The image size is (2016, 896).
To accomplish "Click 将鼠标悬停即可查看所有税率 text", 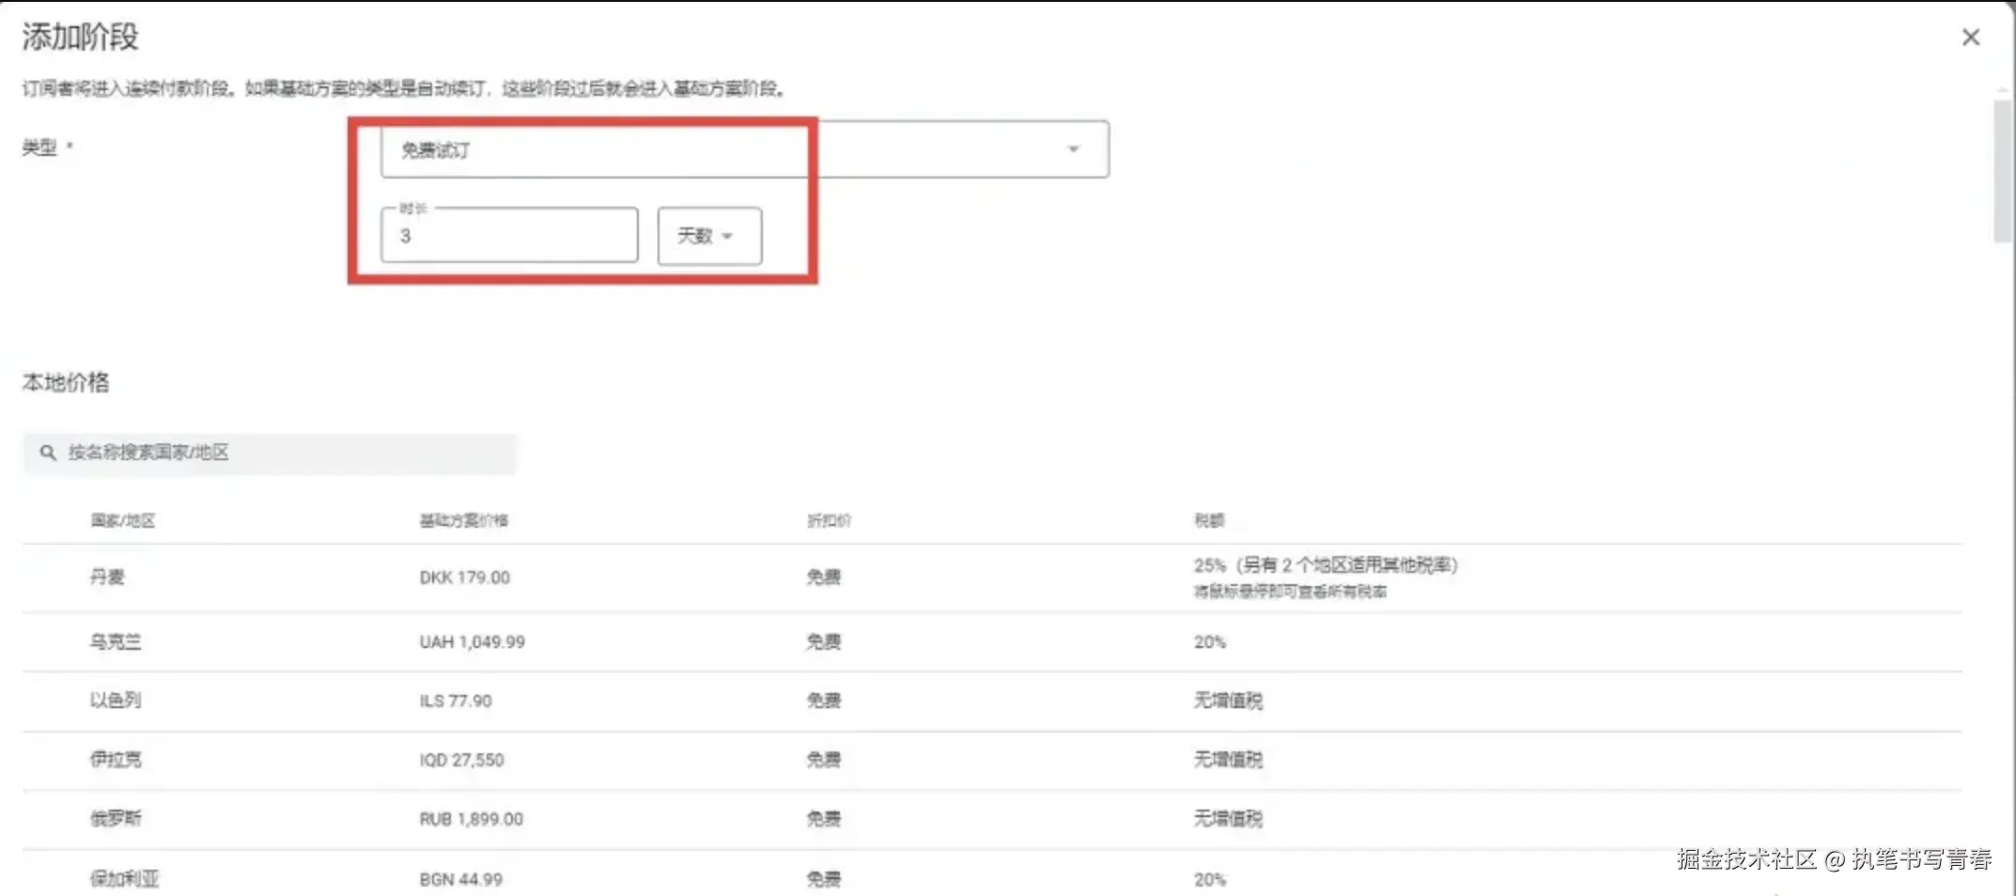I will (1289, 592).
